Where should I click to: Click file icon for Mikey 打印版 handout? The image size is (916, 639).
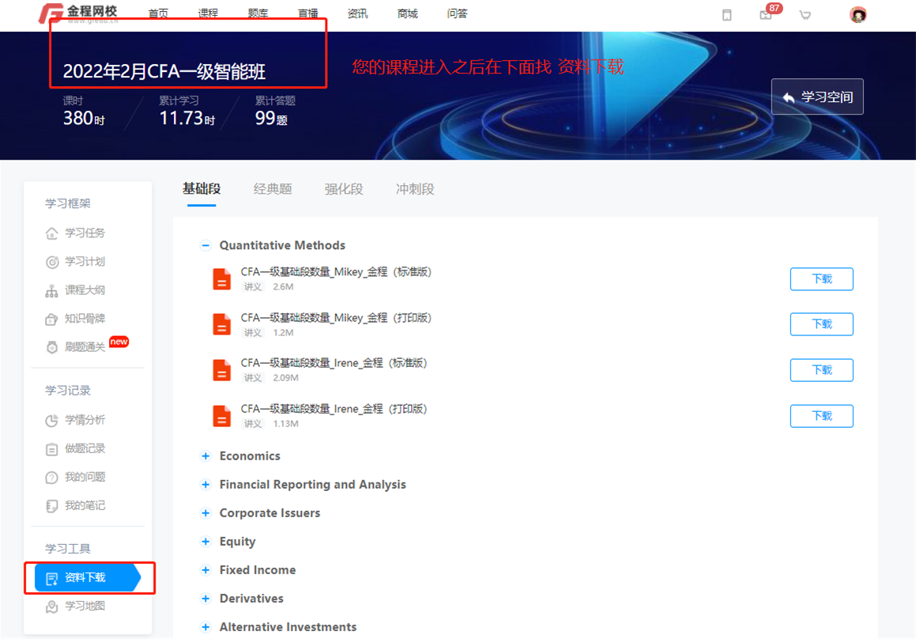[x=221, y=324]
